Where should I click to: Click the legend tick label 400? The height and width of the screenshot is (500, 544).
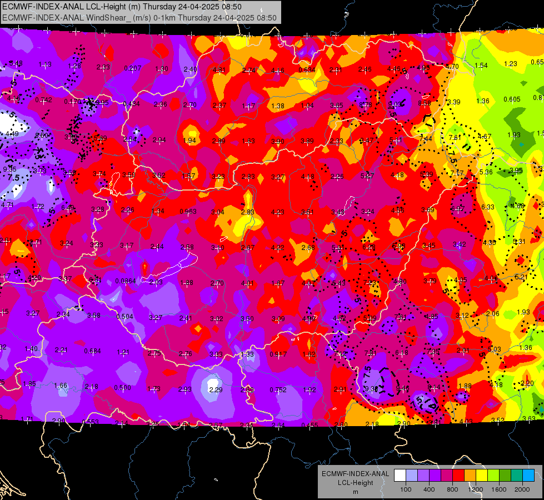click(429, 489)
